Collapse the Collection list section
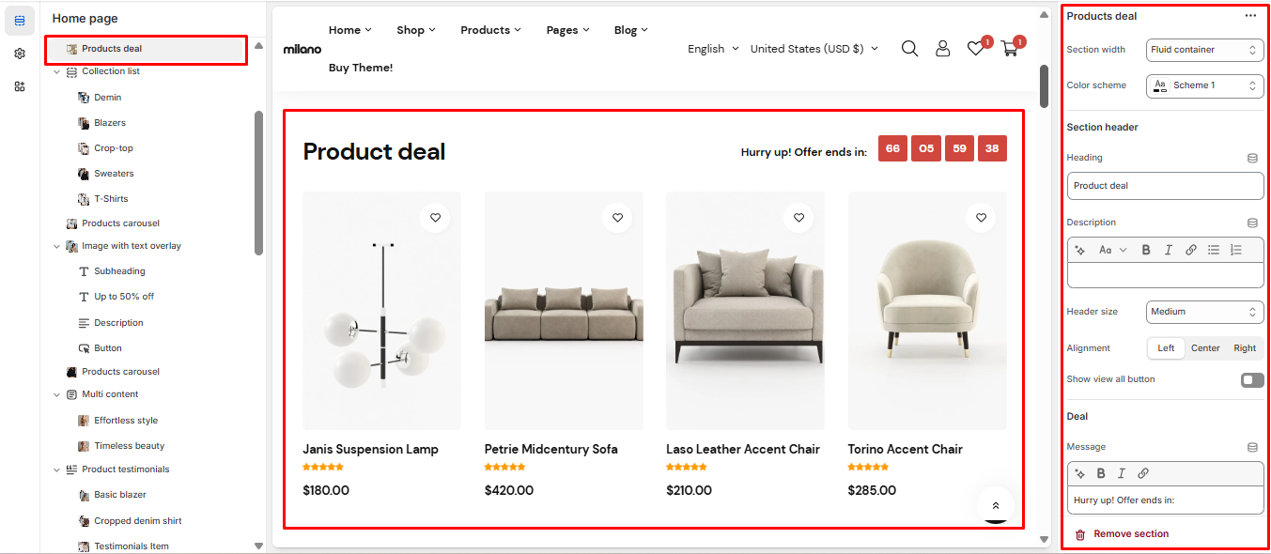Viewport: 1271px width, 554px height. pyautogui.click(x=57, y=71)
